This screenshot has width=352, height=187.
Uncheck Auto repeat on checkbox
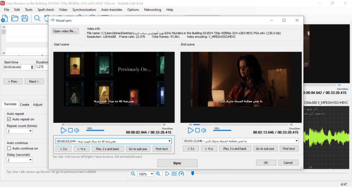point(9,119)
